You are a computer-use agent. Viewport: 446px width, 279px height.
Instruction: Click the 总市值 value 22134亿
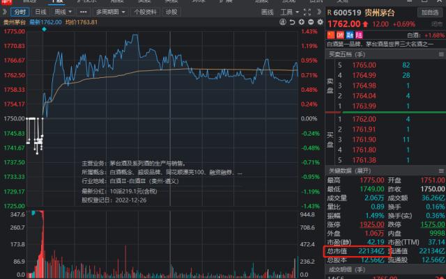point(371,251)
